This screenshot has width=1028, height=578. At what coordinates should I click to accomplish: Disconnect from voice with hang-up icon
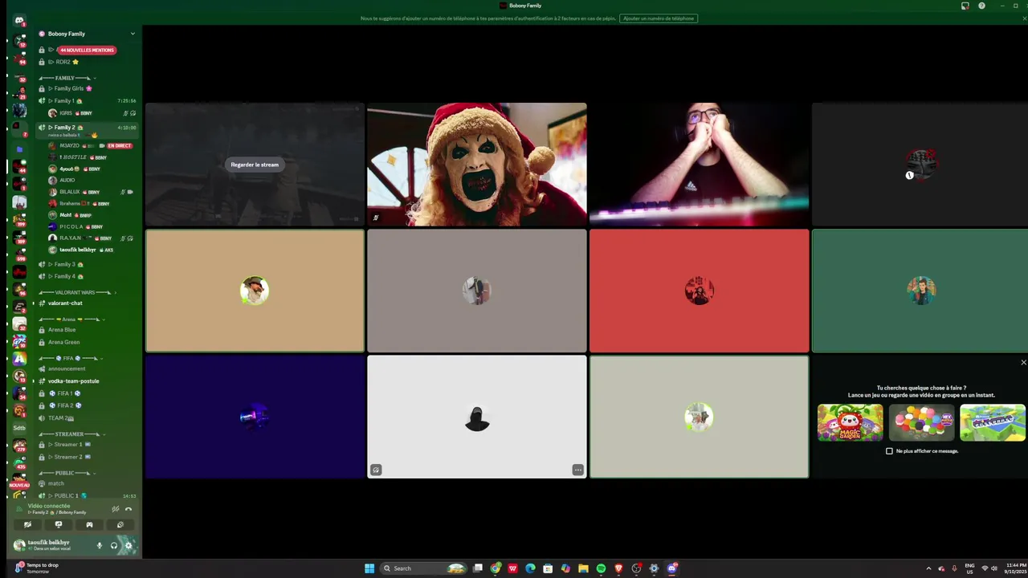click(128, 509)
